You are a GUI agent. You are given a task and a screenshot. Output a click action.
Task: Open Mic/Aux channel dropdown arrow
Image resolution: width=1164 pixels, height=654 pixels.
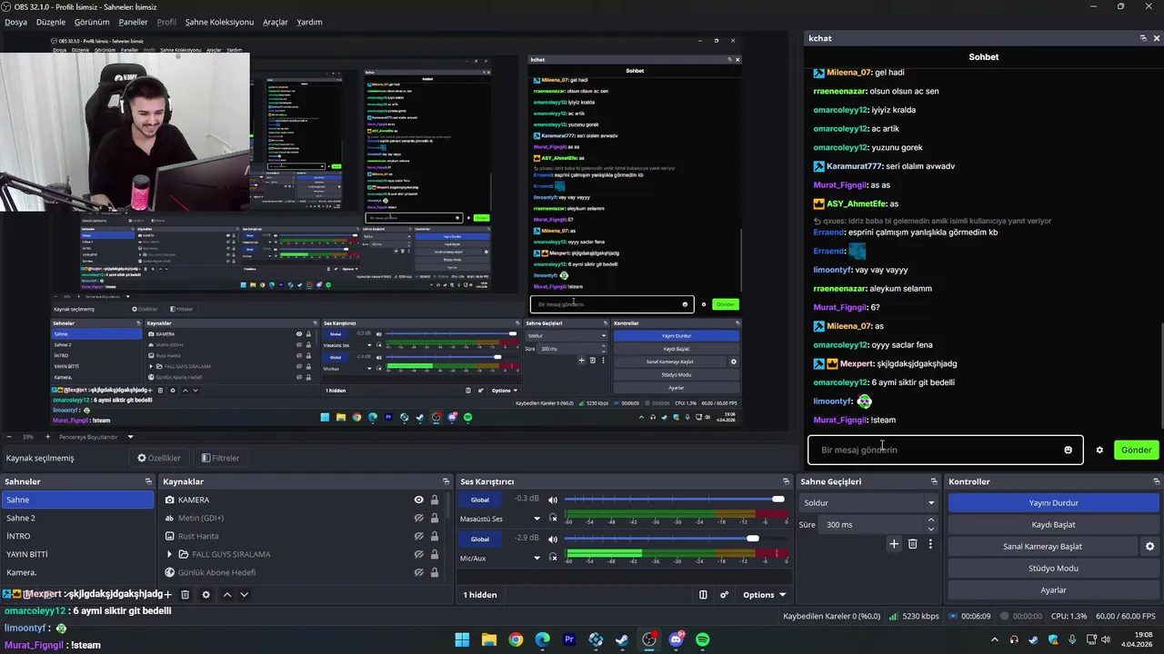coord(537,559)
